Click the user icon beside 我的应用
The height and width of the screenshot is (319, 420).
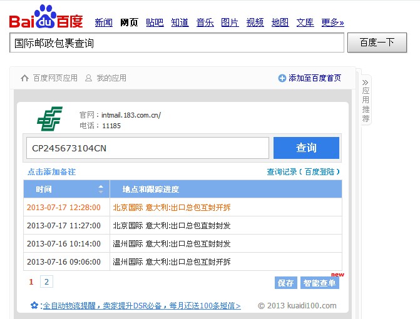[x=88, y=78]
